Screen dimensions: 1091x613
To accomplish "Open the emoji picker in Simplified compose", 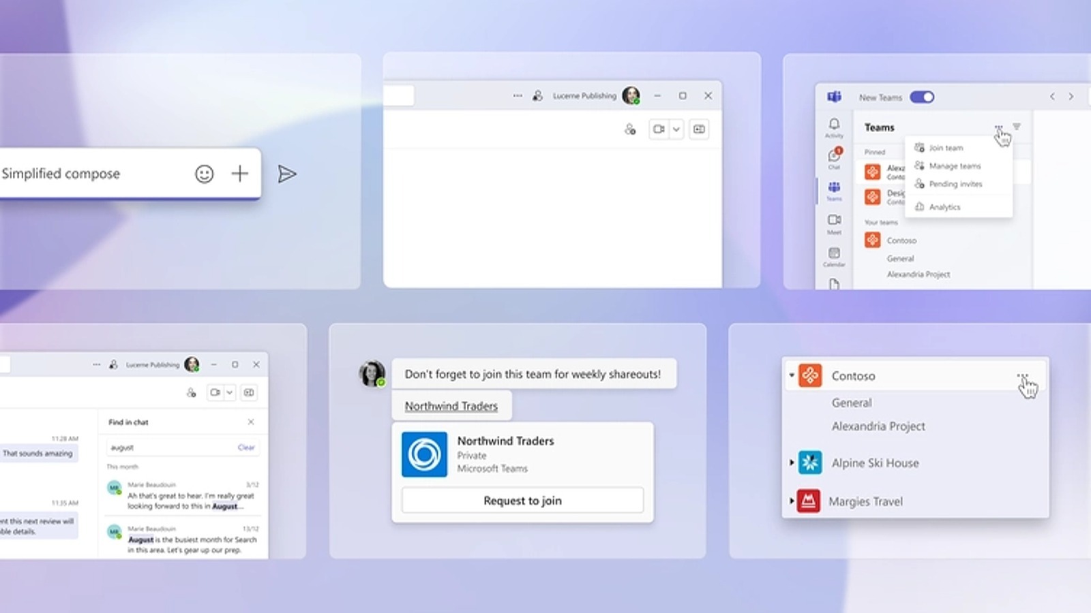I will (204, 174).
